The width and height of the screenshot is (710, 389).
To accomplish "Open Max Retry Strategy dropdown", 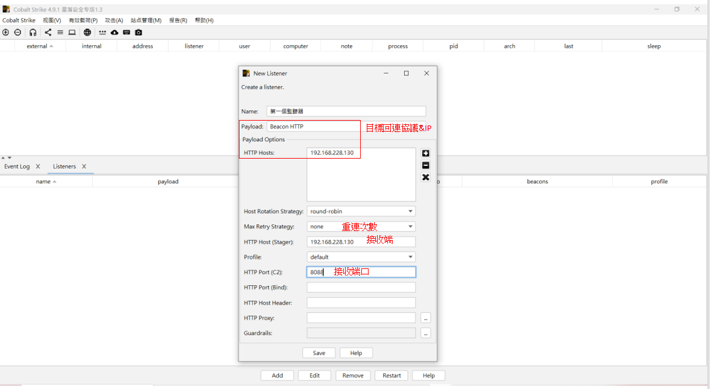I will tap(361, 226).
